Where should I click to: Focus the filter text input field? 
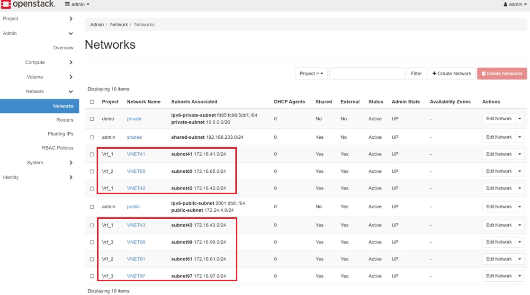pyautogui.click(x=367, y=73)
